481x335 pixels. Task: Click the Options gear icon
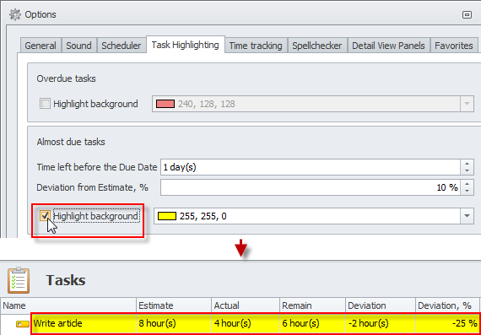tap(14, 14)
